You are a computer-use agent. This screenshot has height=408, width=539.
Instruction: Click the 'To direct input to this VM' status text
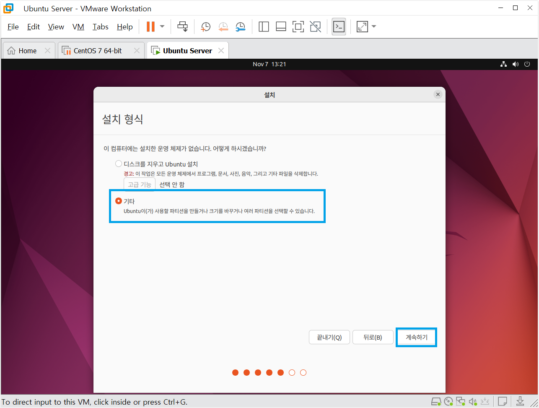click(95, 402)
